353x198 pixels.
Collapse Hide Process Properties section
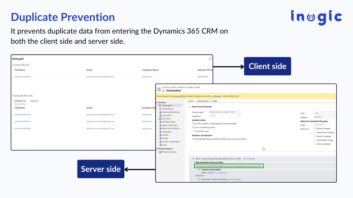[190, 107]
